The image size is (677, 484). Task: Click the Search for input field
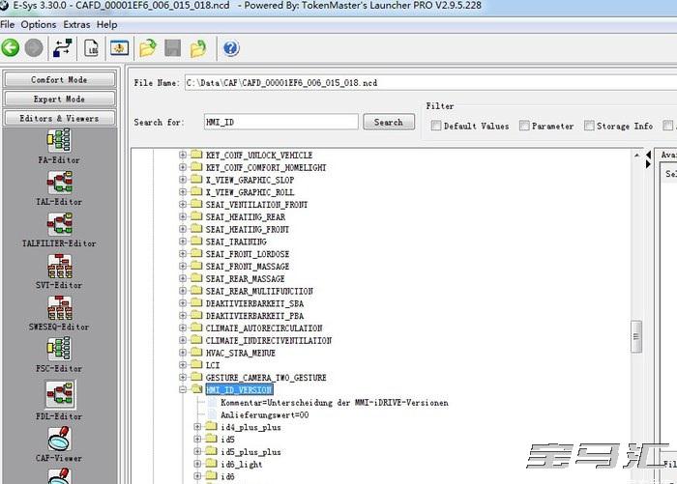(281, 122)
